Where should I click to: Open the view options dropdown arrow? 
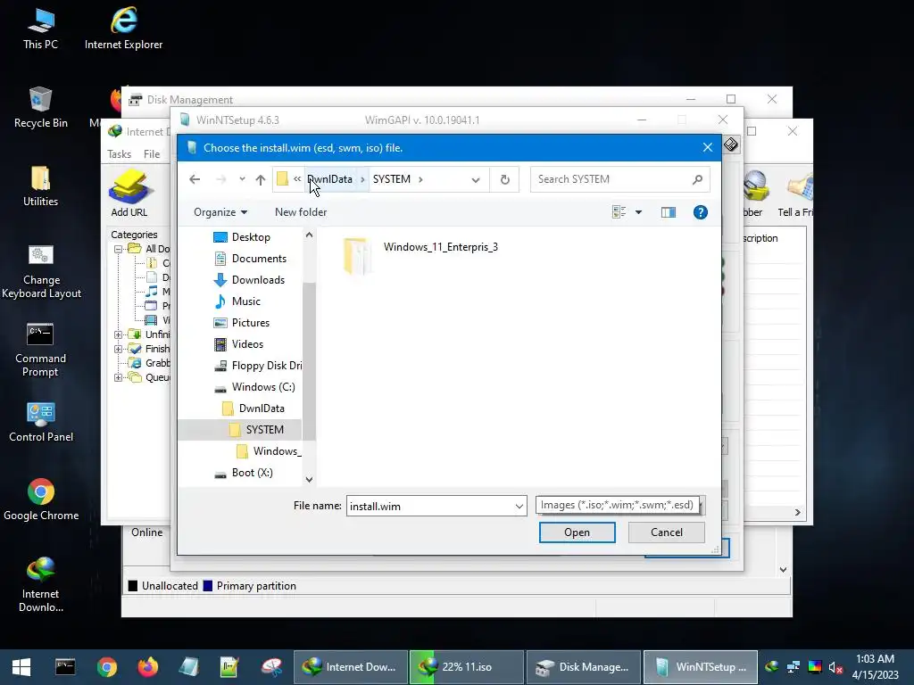tap(638, 212)
